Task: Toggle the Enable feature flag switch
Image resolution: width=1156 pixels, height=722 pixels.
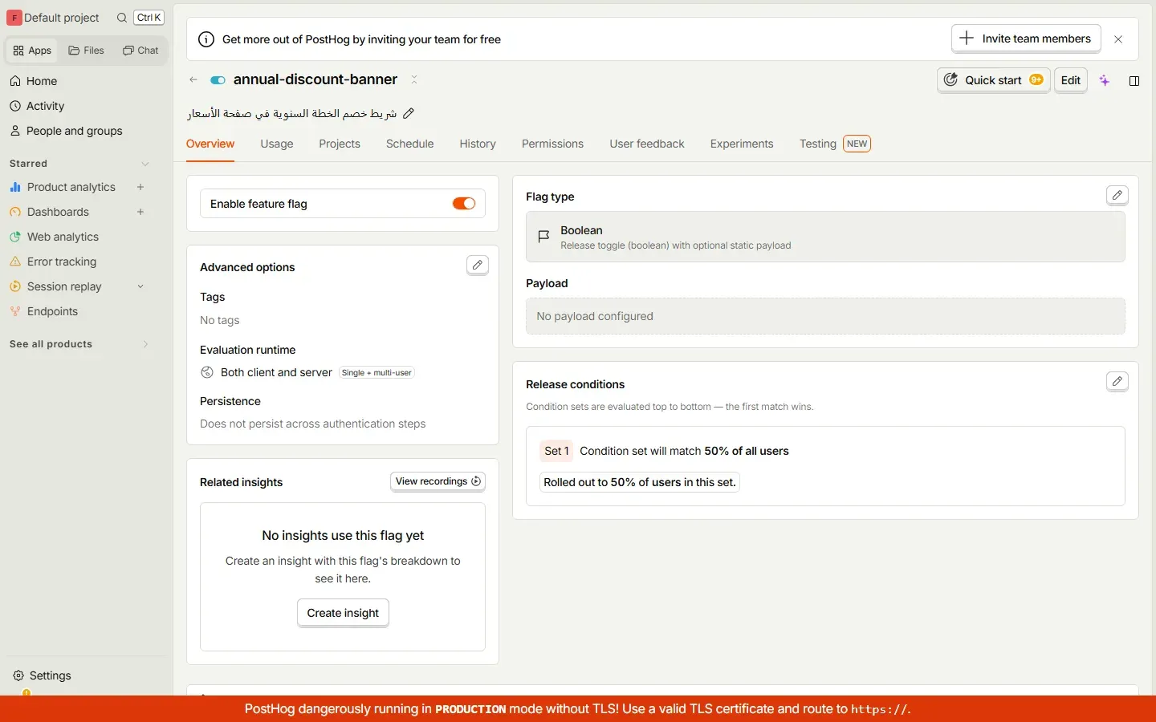Action: (x=464, y=204)
